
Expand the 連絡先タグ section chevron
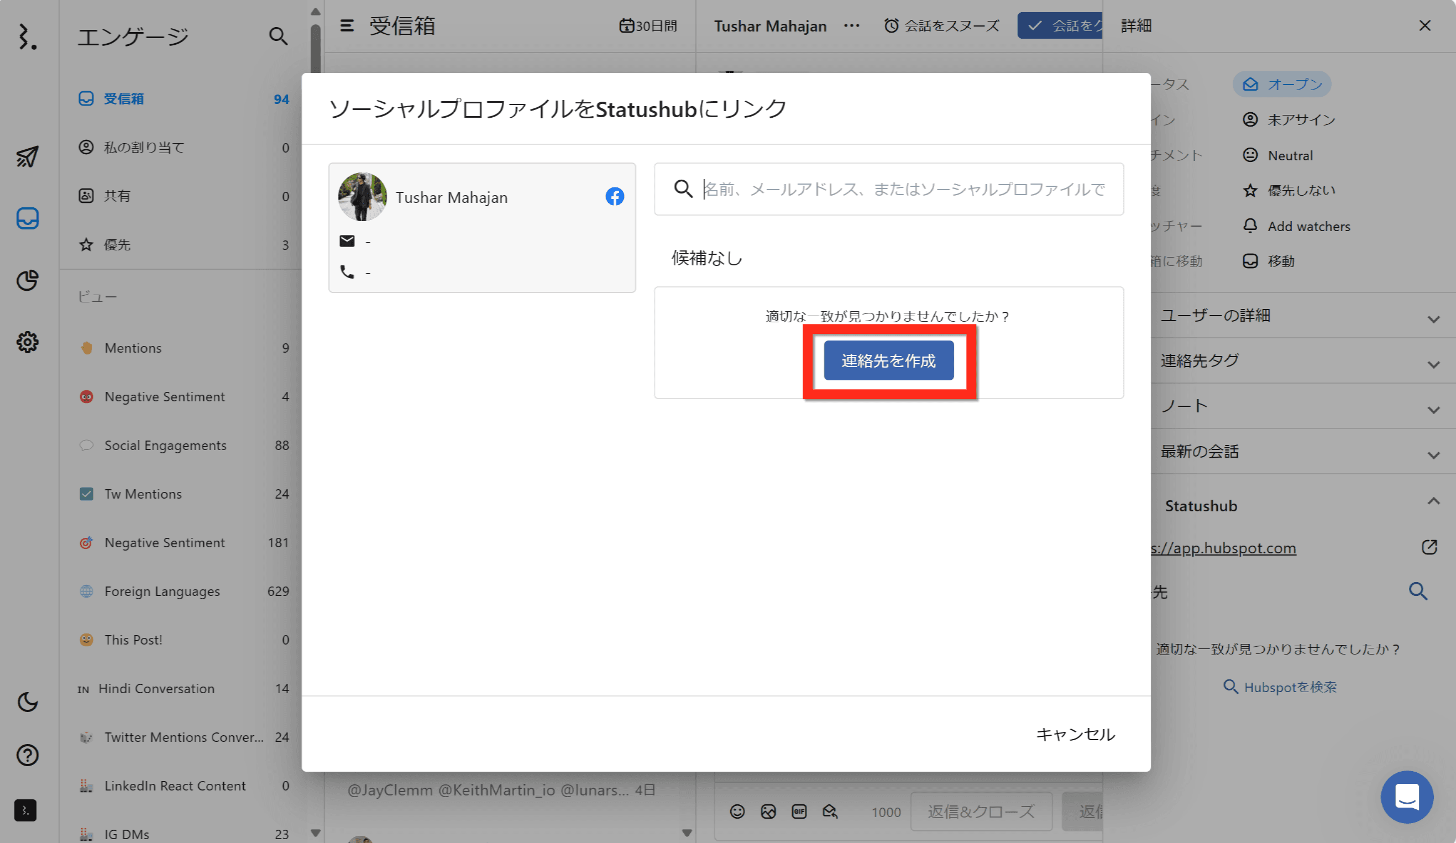pyautogui.click(x=1433, y=364)
